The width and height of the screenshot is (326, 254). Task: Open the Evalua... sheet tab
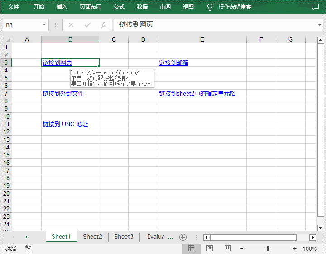tap(156, 236)
